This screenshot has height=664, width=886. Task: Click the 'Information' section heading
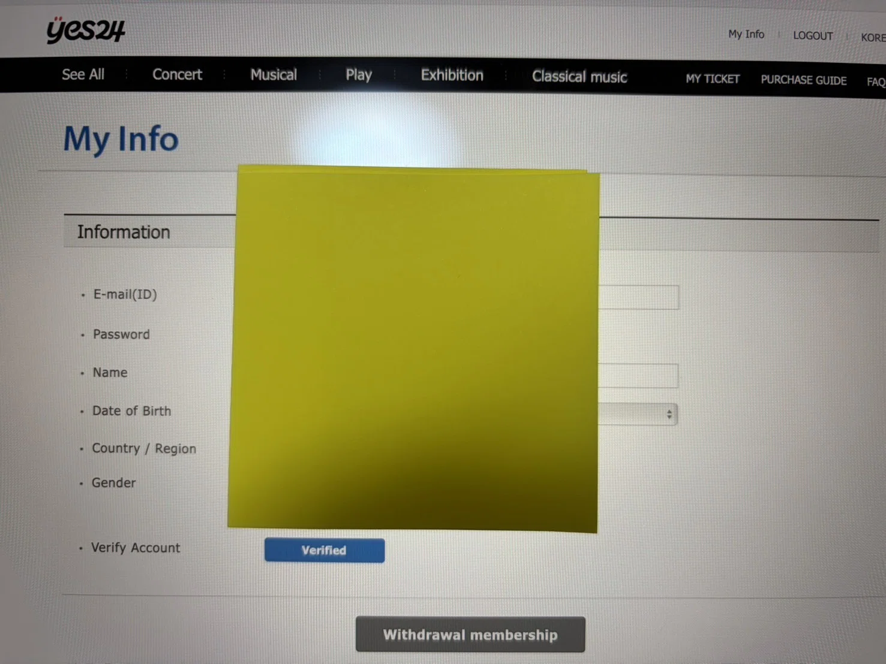(x=124, y=233)
